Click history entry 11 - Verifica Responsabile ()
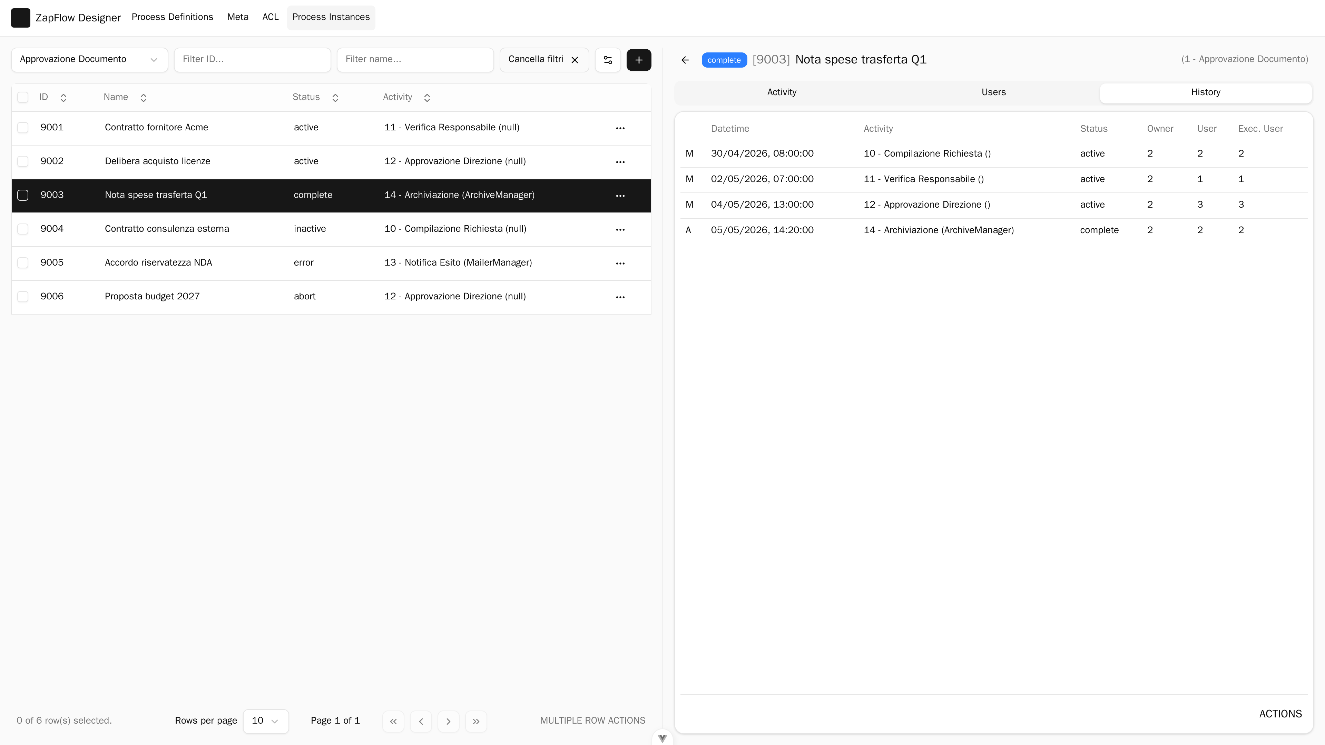The width and height of the screenshot is (1325, 745). (x=923, y=179)
